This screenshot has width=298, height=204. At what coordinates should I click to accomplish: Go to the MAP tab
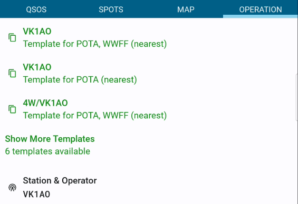pyautogui.click(x=186, y=9)
